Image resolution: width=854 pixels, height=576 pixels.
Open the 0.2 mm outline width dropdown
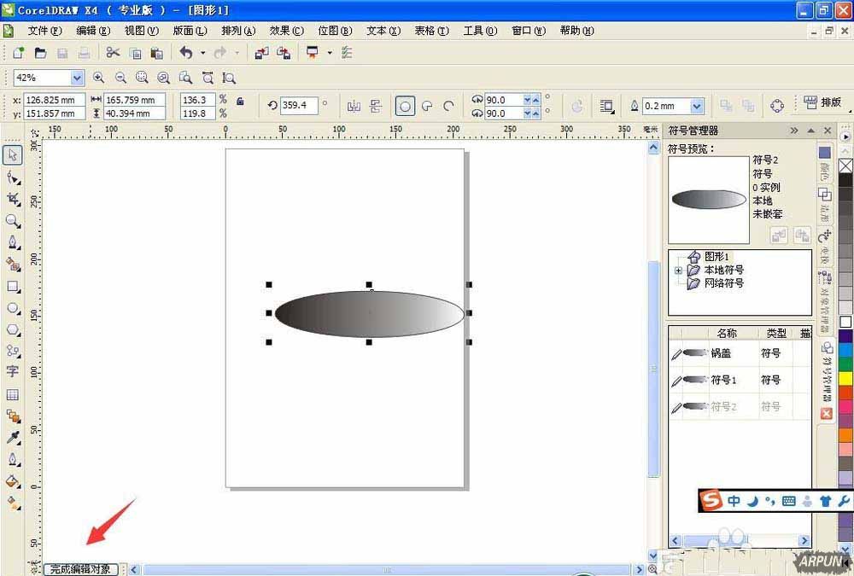[x=697, y=107]
